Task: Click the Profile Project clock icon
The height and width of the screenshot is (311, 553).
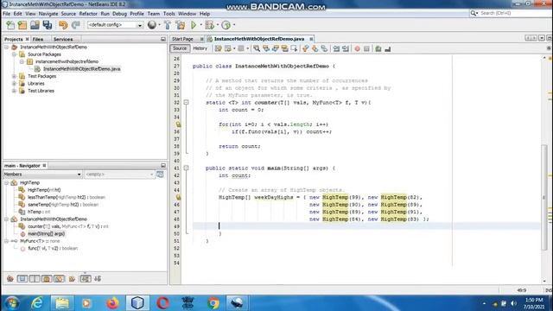Action: [x=226, y=25]
